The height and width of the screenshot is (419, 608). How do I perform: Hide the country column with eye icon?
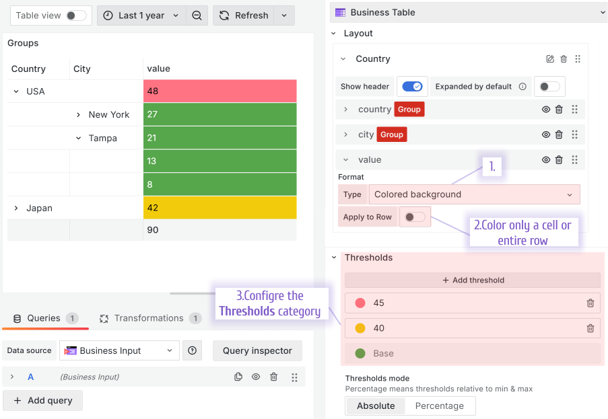(x=546, y=110)
